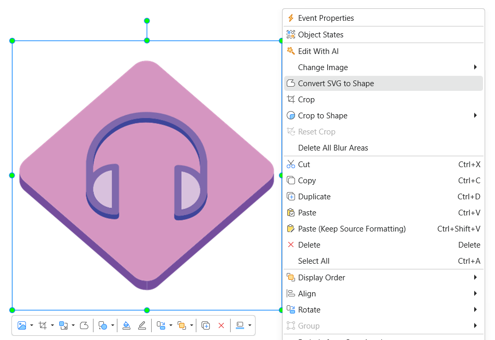The width and height of the screenshot is (495, 340).
Task: Choose Copy from context menu
Action: tap(383, 181)
